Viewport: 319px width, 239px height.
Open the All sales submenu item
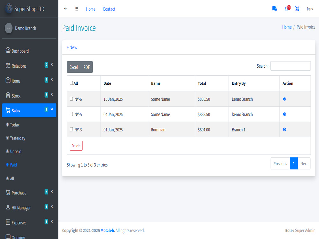(x=29, y=178)
